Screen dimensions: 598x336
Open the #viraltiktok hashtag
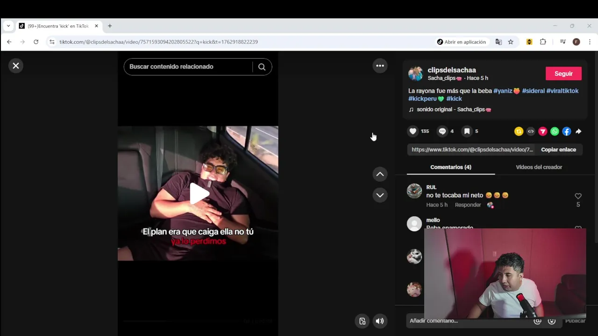[x=562, y=91]
